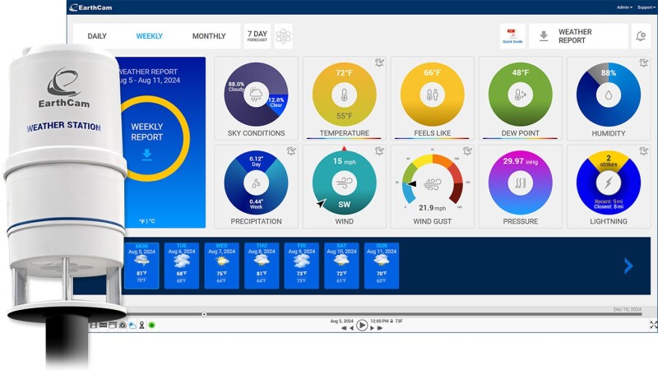Click the temperature alert bell icon
Screen dimensions: 658x370
pos(379,62)
